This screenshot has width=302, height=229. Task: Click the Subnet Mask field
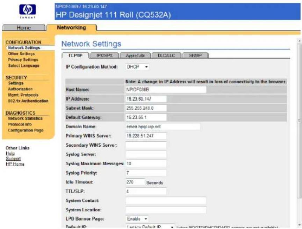146,108
